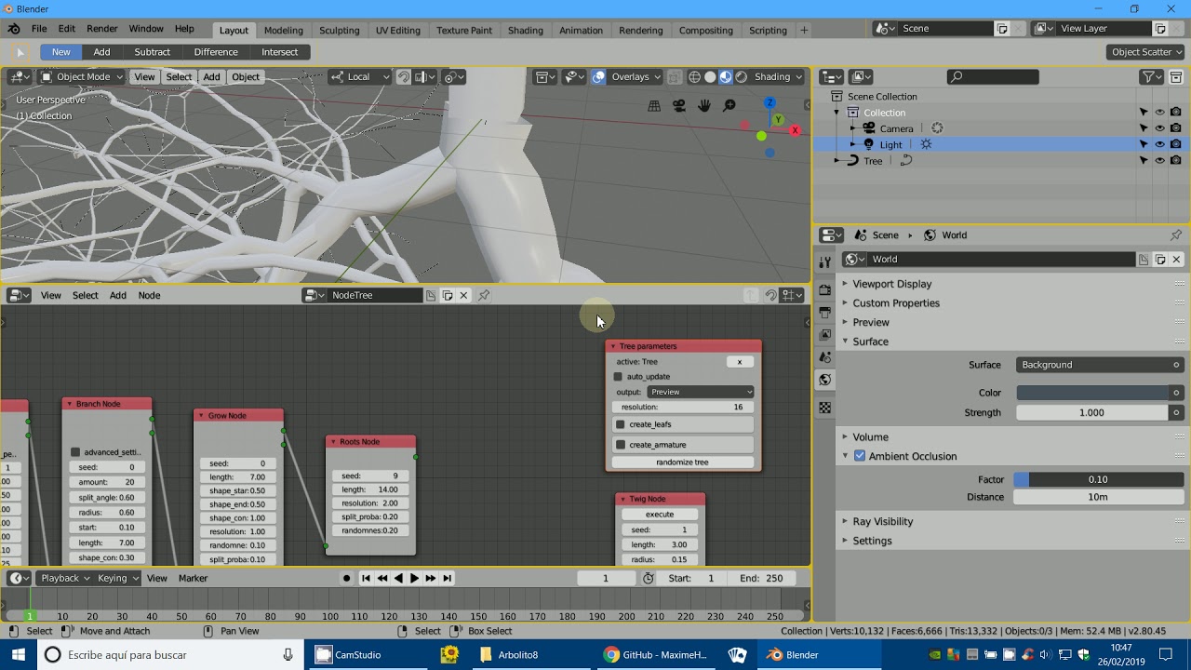Adjust the Ambient Occlusion Factor slider
Image resolution: width=1191 pixels, height=670 pixels.
click(x=1099, y=479)
